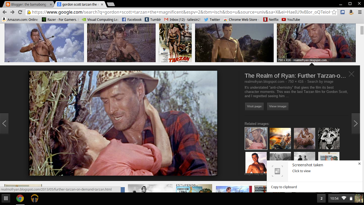Image resolution: width=364 pixels, height=205 pixels.
Task: Click the page vertical scrollbar thumb
Action: (x=362, y=30)
